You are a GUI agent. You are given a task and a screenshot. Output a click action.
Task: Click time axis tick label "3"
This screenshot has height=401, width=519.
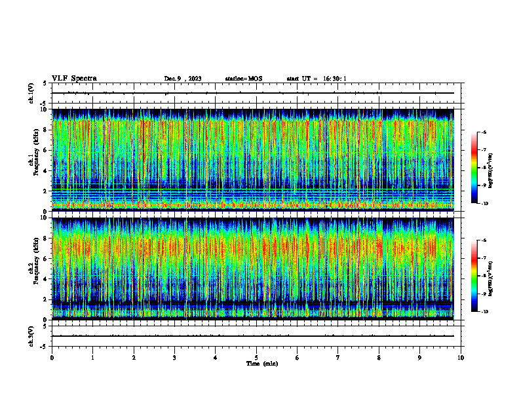pos(174,358)
